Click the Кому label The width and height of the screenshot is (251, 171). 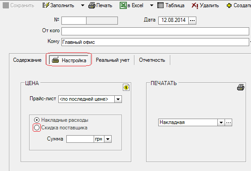point(53,41)
